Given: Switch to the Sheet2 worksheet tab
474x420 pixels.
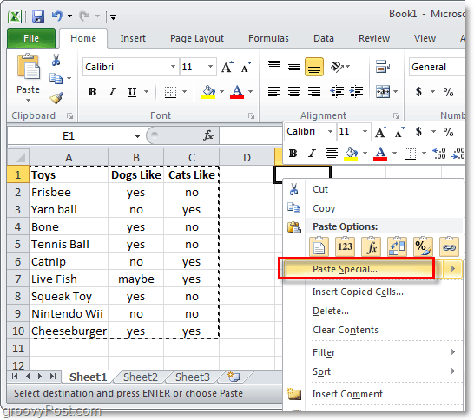Looking at the screenshot, I should click(141, 377).
